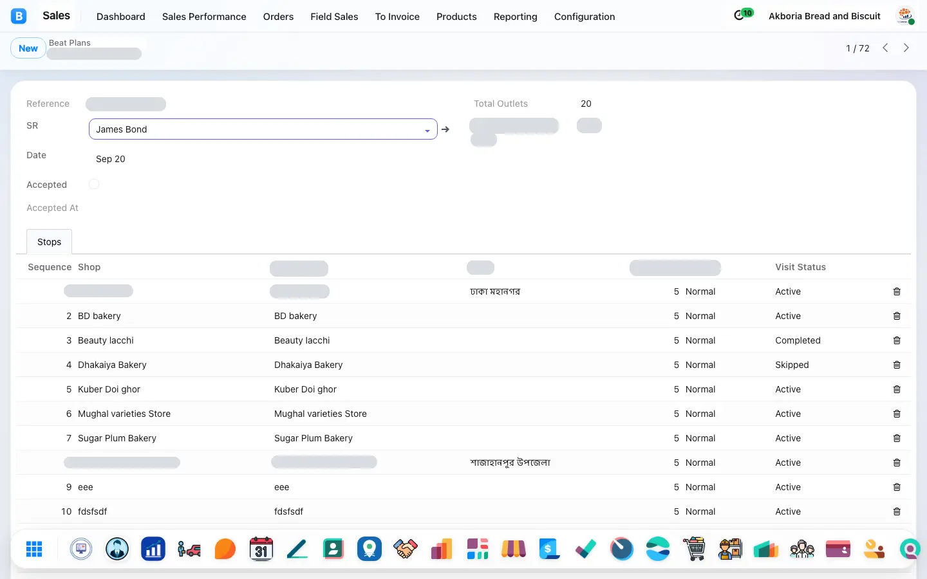Image resolution: width=927 pixels, height=579 pixels.
Task: Sort the table by Visit Status column
Action: 800,267
